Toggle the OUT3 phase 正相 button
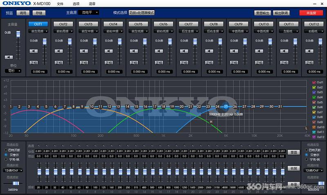The width and height of the screenshot is (327, 195). coord(84,63)
